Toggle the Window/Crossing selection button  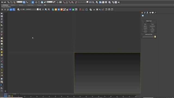(x=33, y=2)
